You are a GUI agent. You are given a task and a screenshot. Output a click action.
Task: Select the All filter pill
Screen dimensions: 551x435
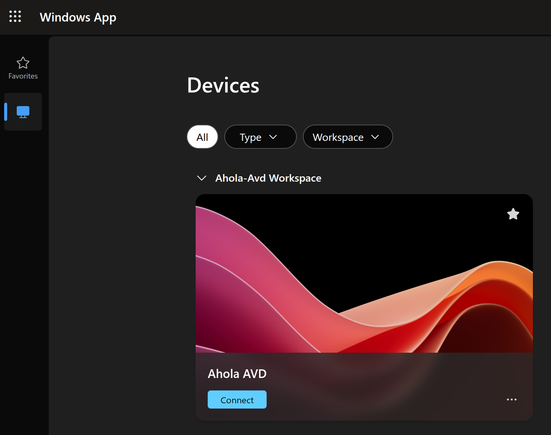[202, 137]
